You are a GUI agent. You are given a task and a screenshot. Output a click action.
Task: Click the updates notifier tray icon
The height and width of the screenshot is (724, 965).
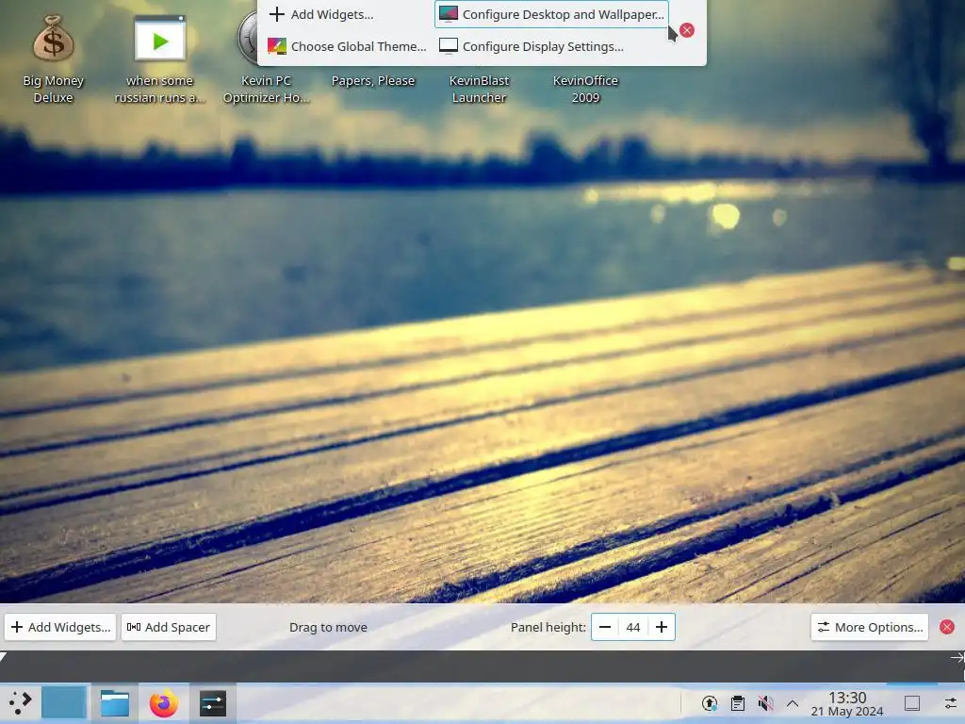click(x=710, y=703)
